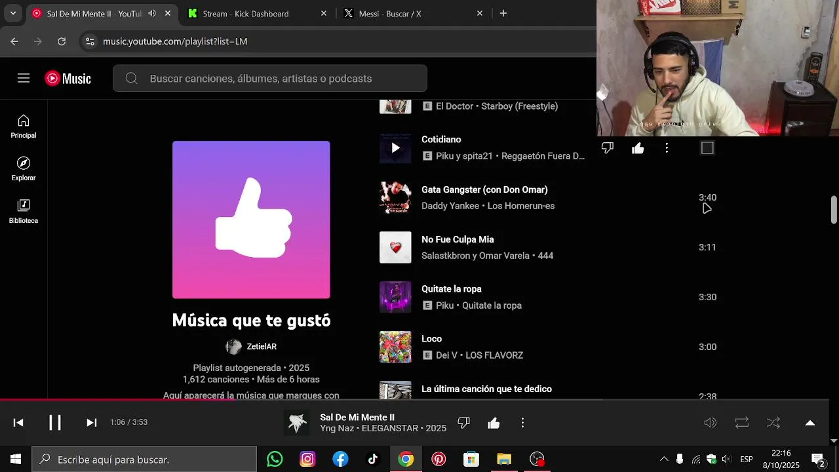Open LOS FLAVORZ album link

pos(494,355)
